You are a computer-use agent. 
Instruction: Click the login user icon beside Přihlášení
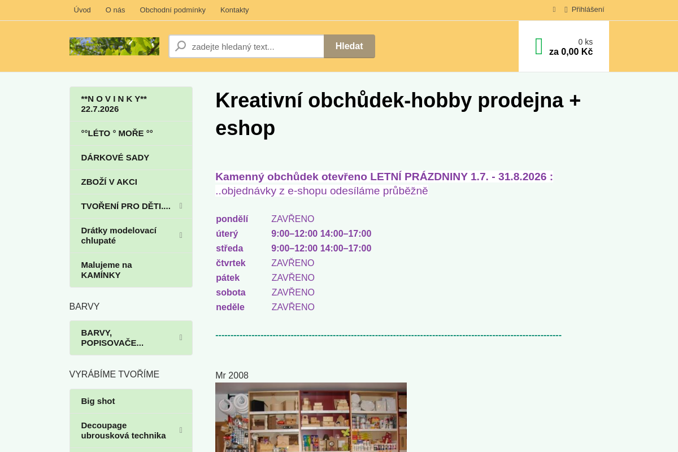pyautogui.click(x=566, y=10)
